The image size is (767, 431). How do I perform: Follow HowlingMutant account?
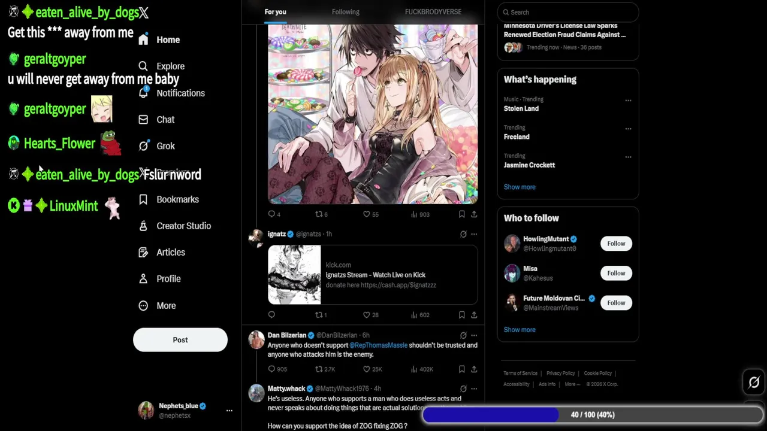tap(616, 244)
